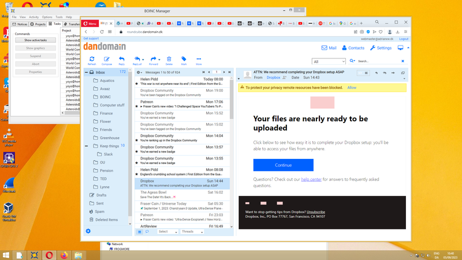
Task: Click Allow to load remote resources
Action: coord(352,88)
